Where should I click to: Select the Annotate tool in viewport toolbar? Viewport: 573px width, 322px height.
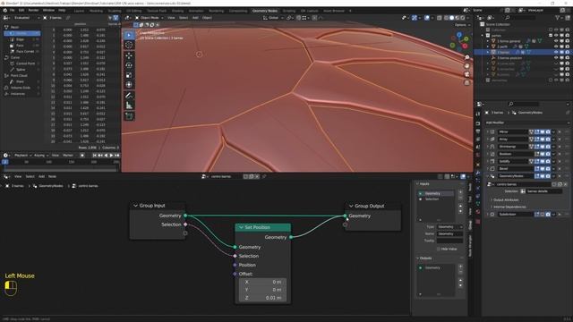click(129, 96)
